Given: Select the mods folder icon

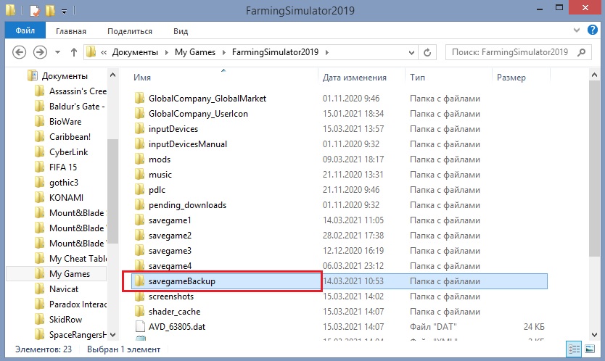Looking at the screenshot, I should [140, 159].
